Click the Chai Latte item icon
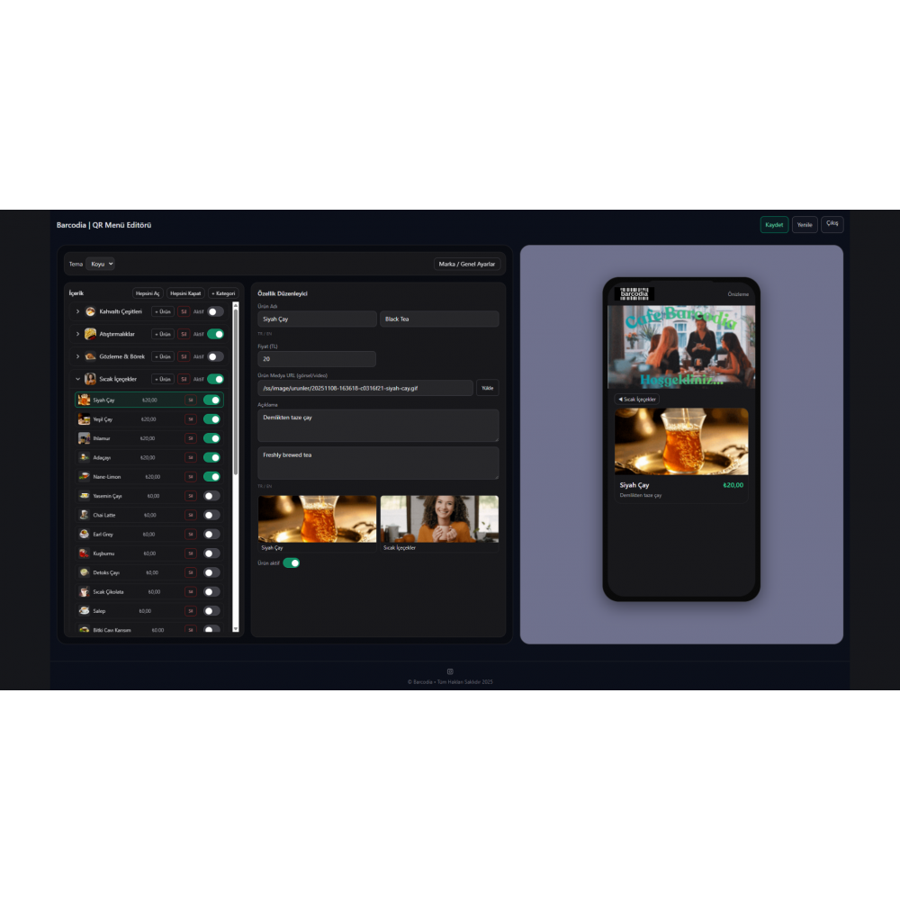The width and height of the screenshot is (900, 900). [84, 515]
